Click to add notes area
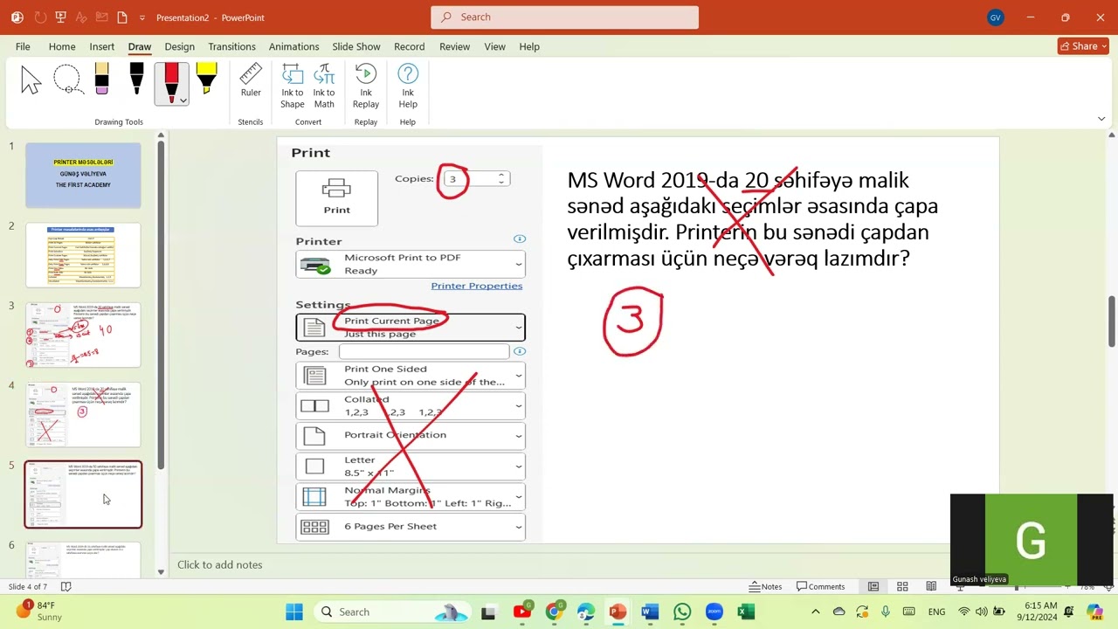Image resolution: width=1118 pixels, height=629 pixels. [x=219, y=564]
